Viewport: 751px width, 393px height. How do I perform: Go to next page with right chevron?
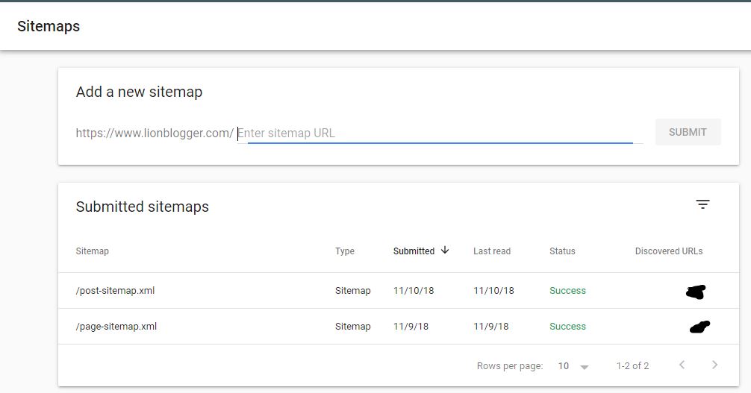(714, 365)
